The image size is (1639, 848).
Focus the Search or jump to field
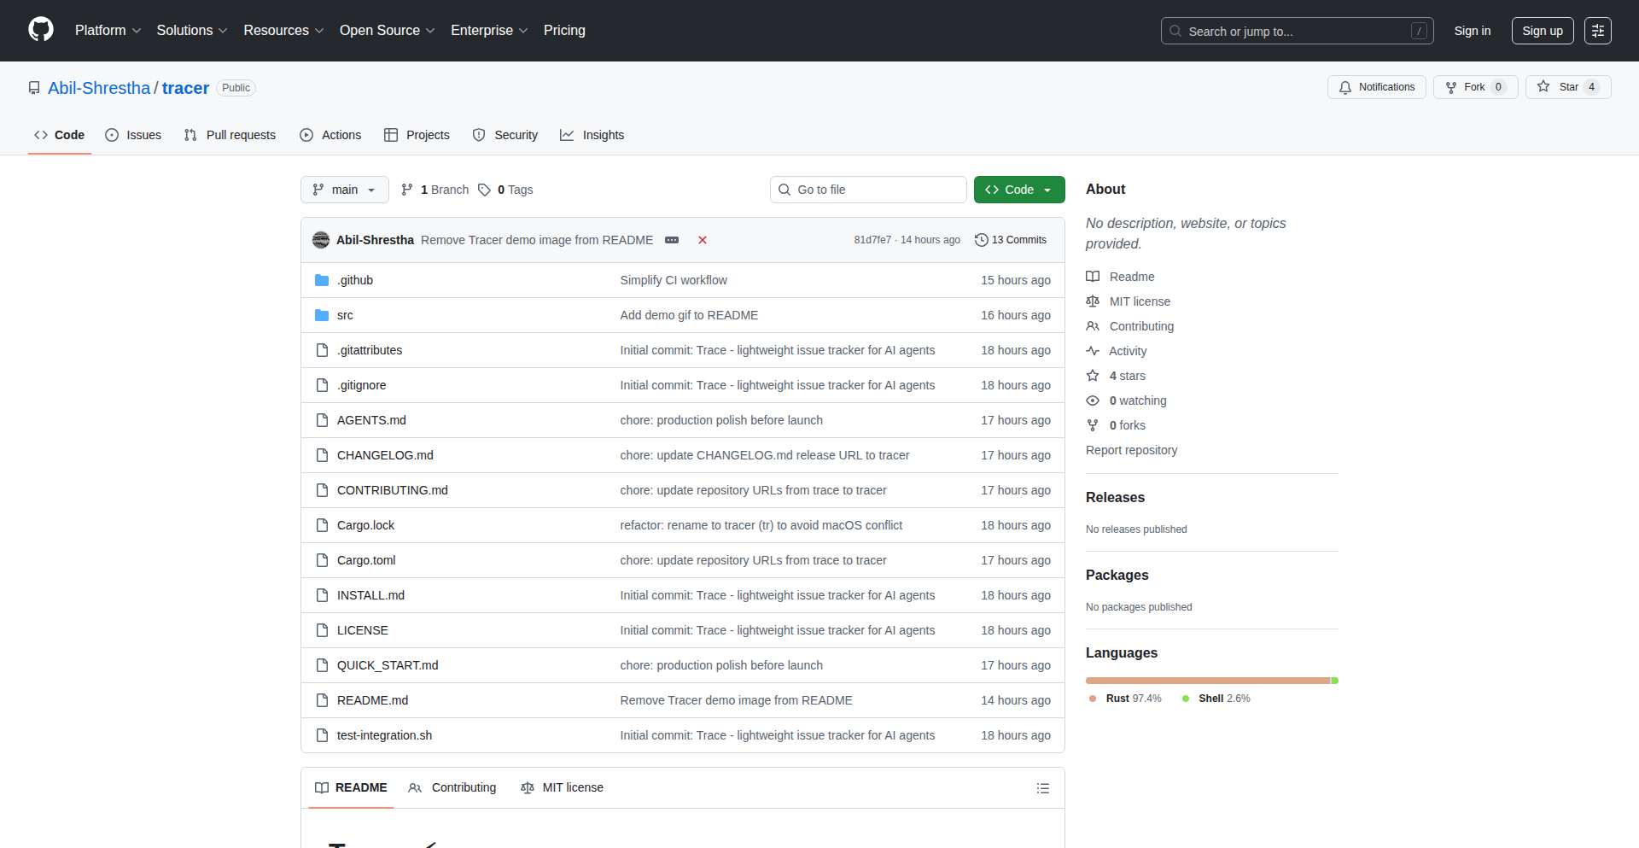(1297, 31)
